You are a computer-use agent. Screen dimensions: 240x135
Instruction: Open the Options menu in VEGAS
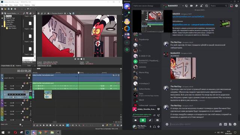coord(27,5)
